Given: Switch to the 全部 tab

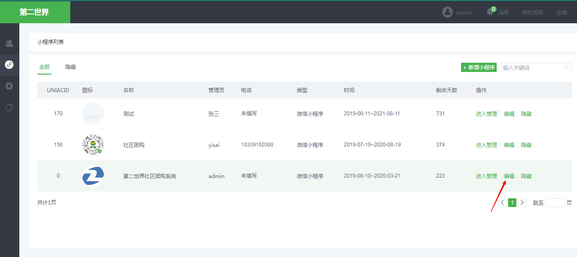Looking at the screenshot, I should (44, 67).
